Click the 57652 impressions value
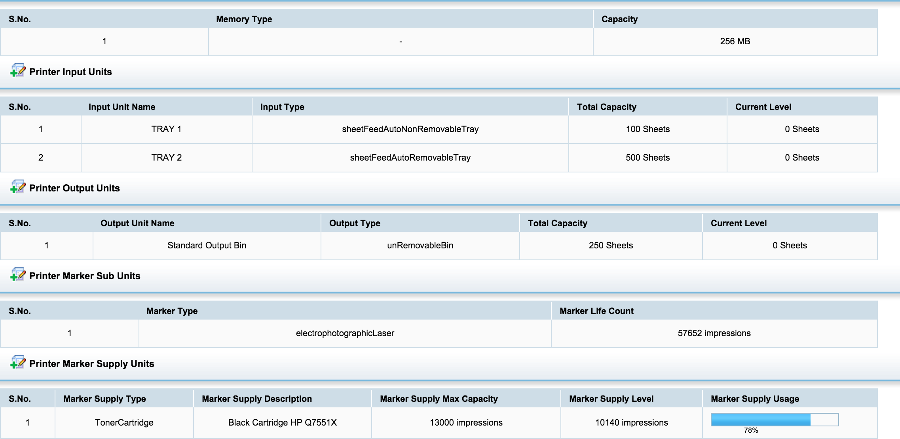 [714, 333]
